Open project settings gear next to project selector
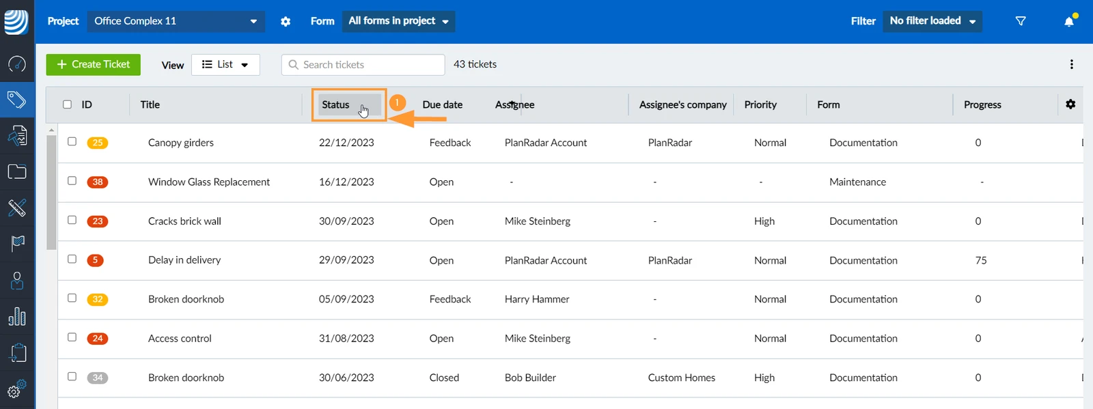Screen dimensions: 1093x409 [286, 22]
